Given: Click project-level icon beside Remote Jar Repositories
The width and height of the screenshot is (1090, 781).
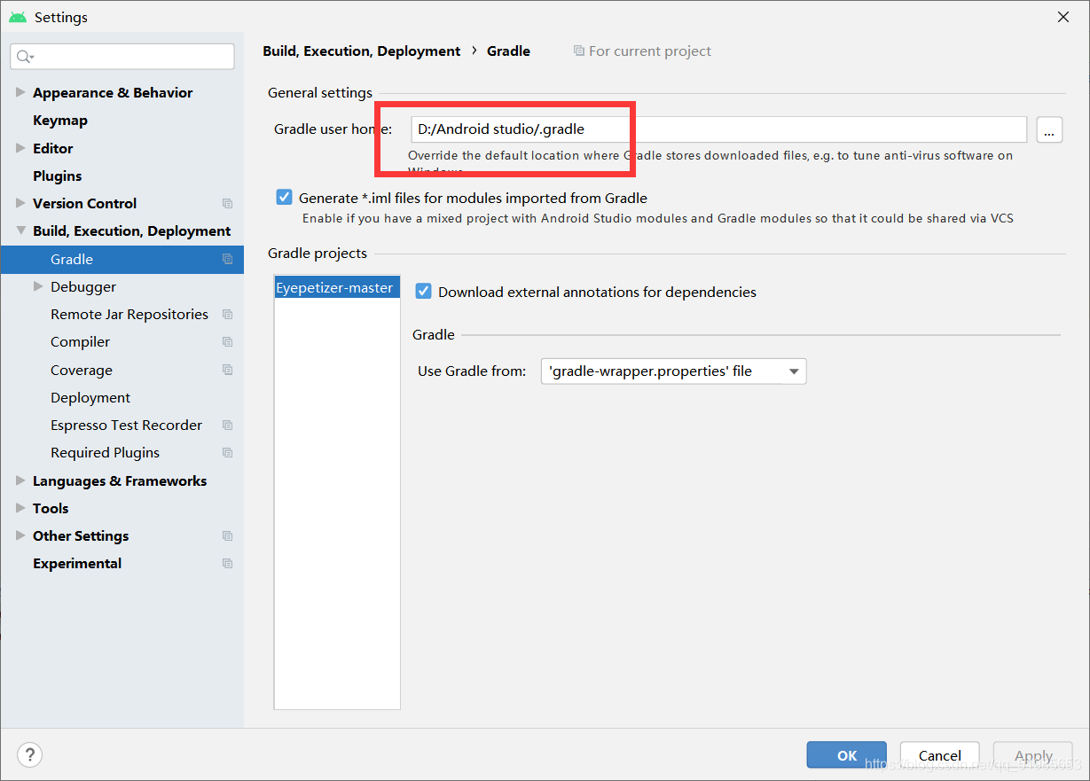Looking at the screenshot, I should 227,314.
